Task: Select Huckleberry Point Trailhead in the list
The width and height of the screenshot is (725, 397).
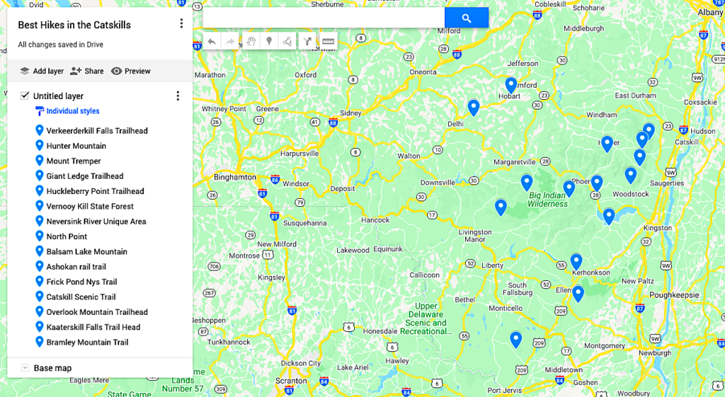Action: [x=96, y=191]
